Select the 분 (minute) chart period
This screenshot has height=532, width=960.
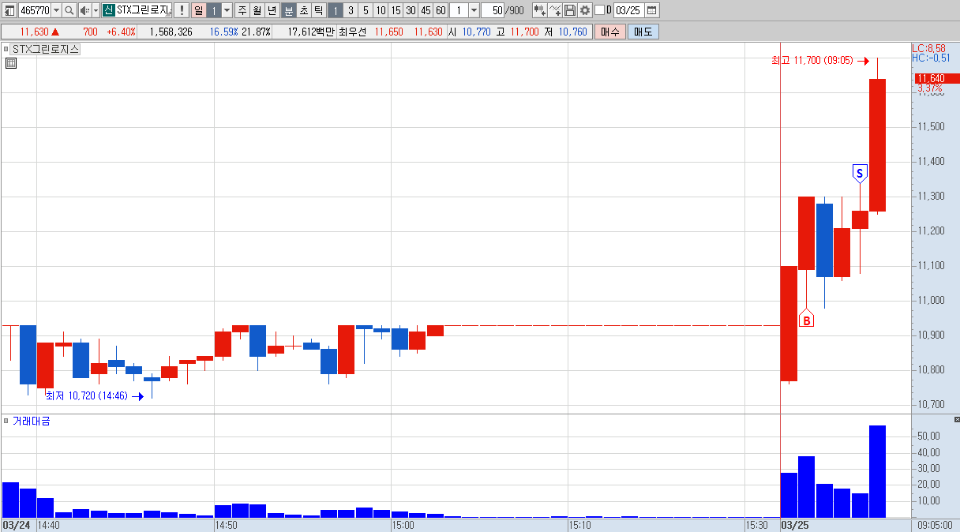pos(289,10)
